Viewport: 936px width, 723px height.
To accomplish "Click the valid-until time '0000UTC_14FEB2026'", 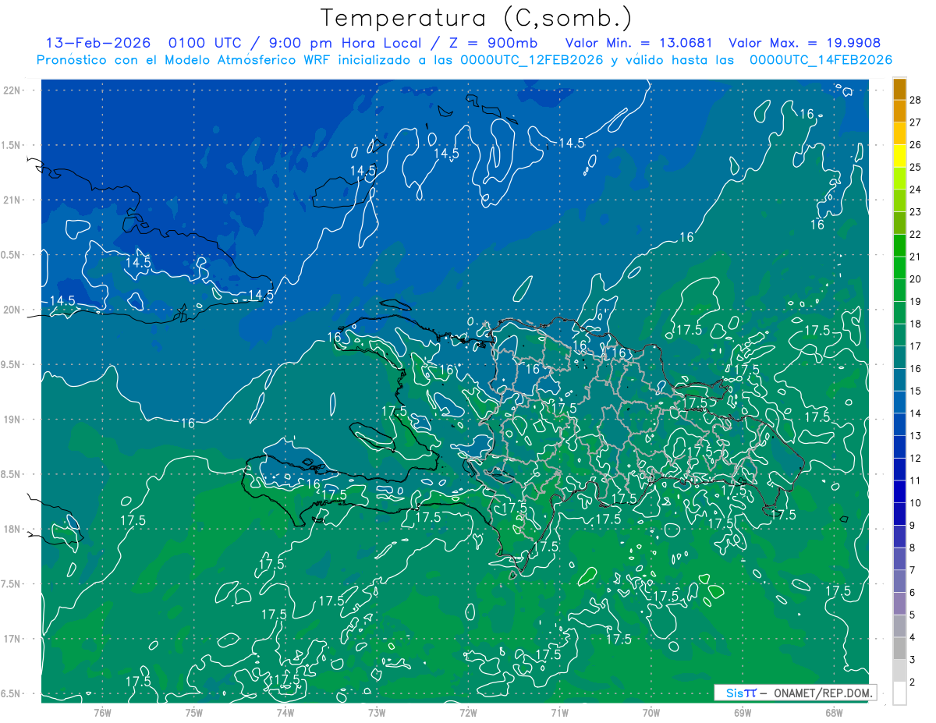I will coord(821,60).
